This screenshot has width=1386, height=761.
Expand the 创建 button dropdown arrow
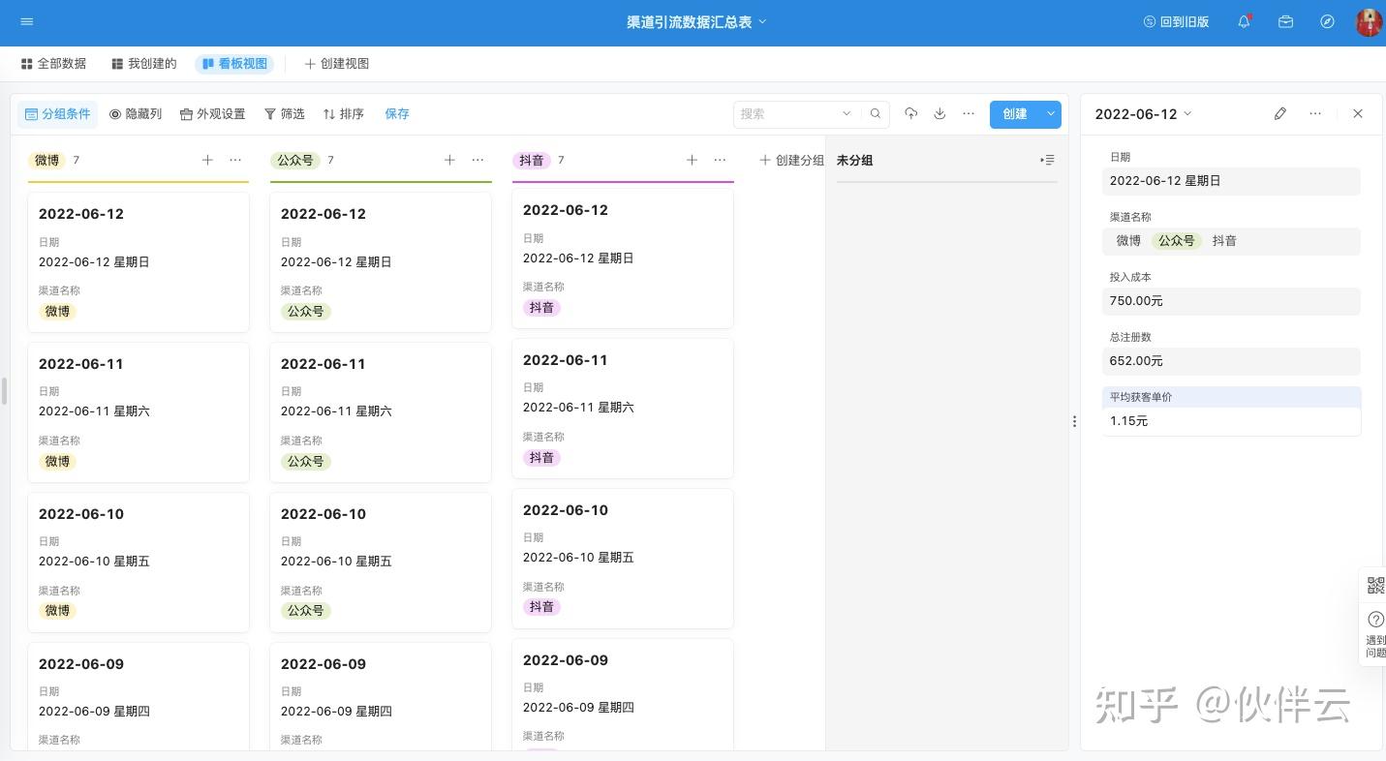click(1051, 113)
